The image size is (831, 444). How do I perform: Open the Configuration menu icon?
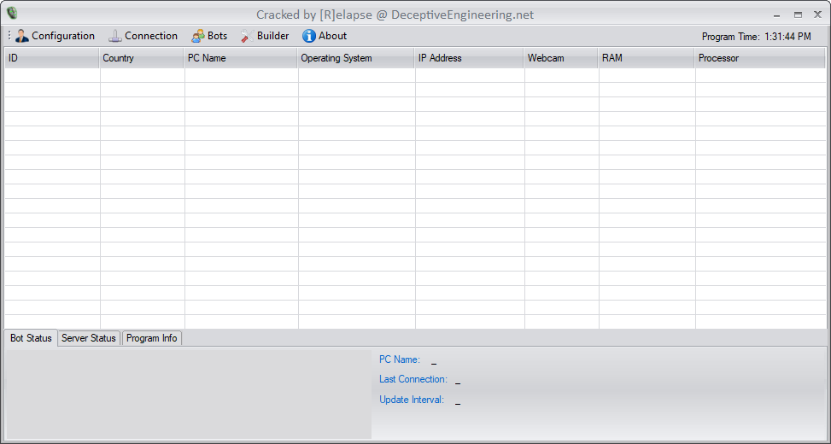point(22,36)
